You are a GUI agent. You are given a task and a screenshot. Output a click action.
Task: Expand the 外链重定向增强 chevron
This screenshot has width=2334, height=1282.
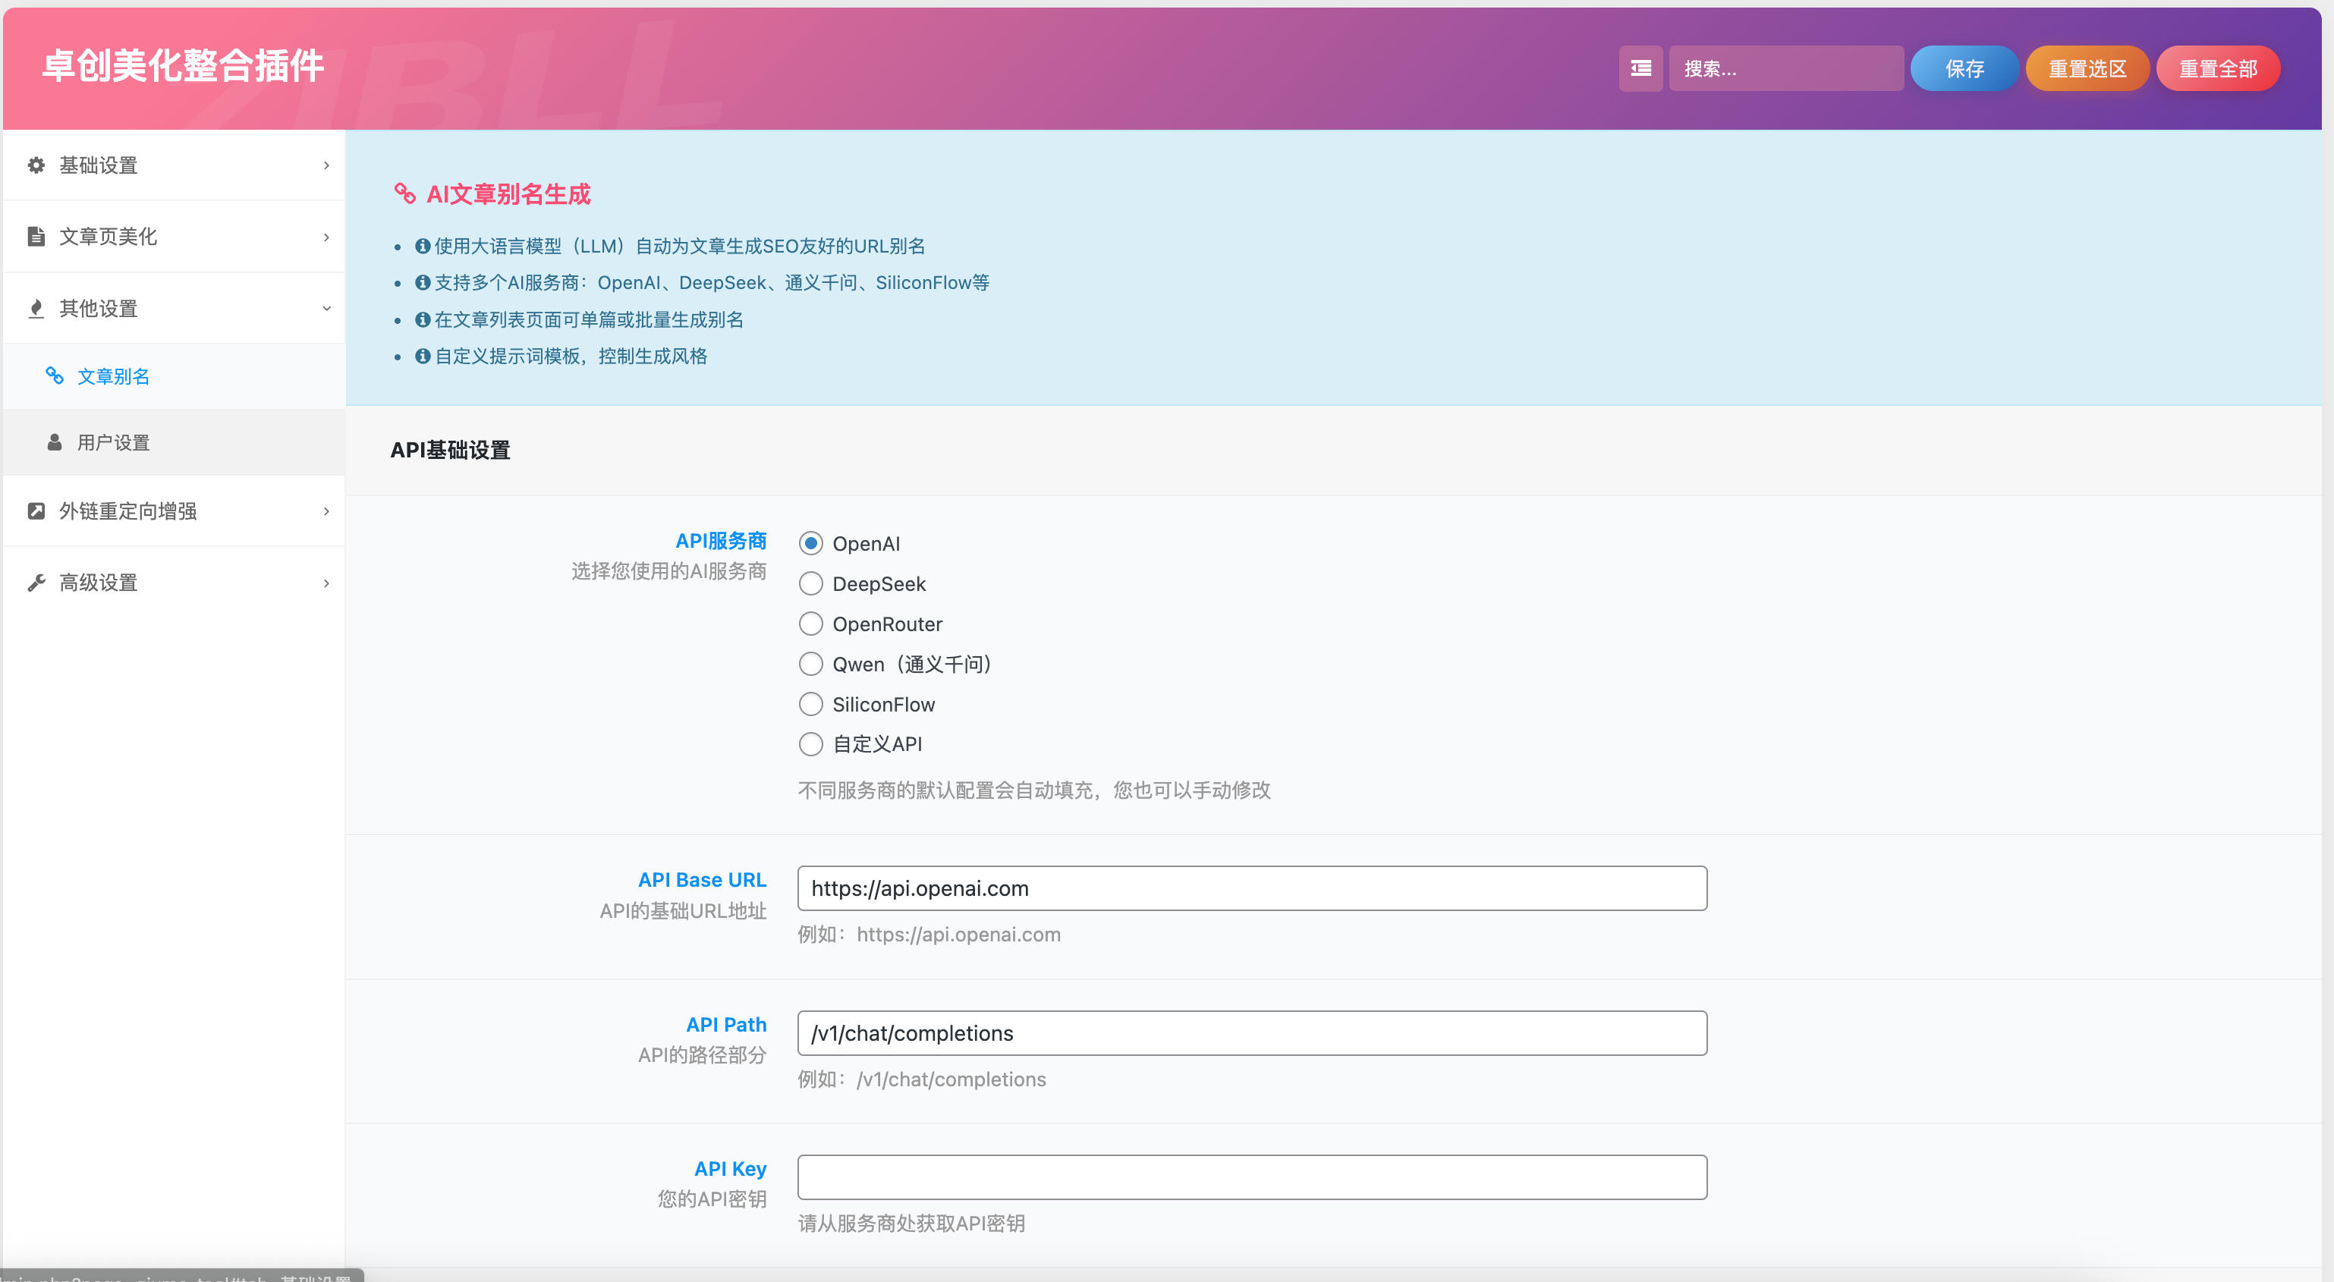click(x=326, y=511)
